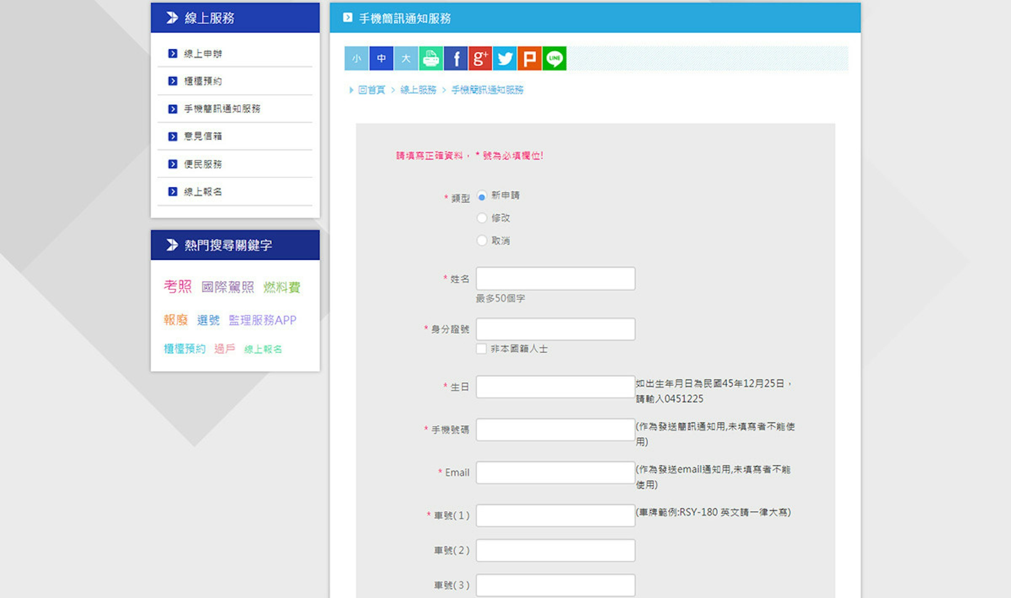This screenshot has width=1011, height=598.
Task: Open 線上申辦 in sidebar menu
Action: coord(203,53)
